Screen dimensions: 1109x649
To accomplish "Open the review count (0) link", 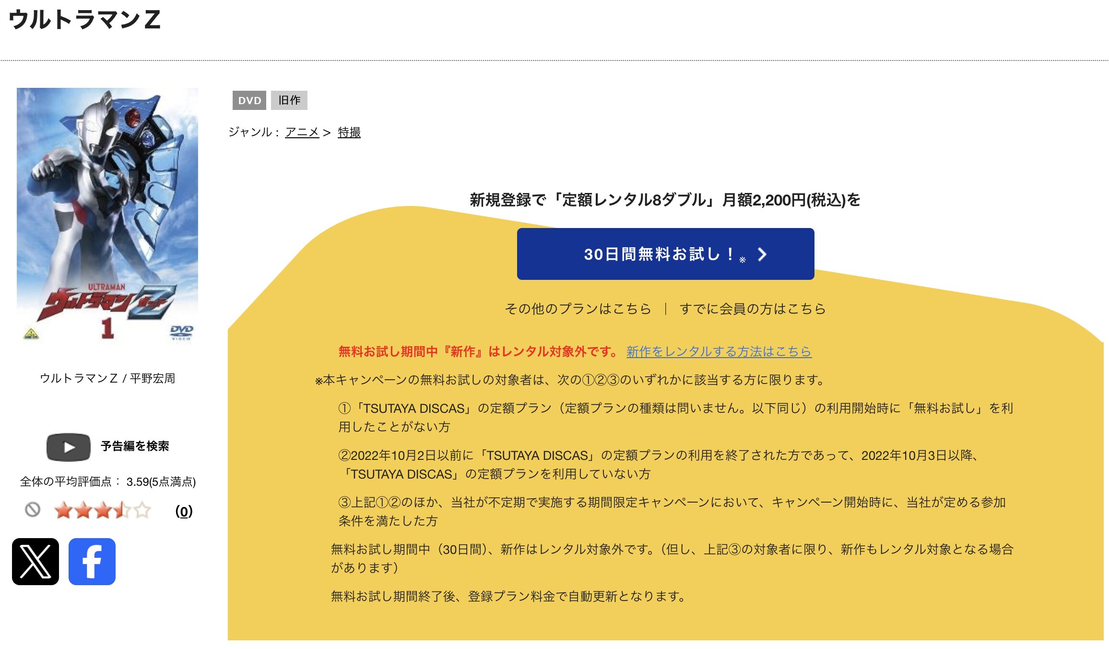I will pyautogui.click(x=184, y=511).
